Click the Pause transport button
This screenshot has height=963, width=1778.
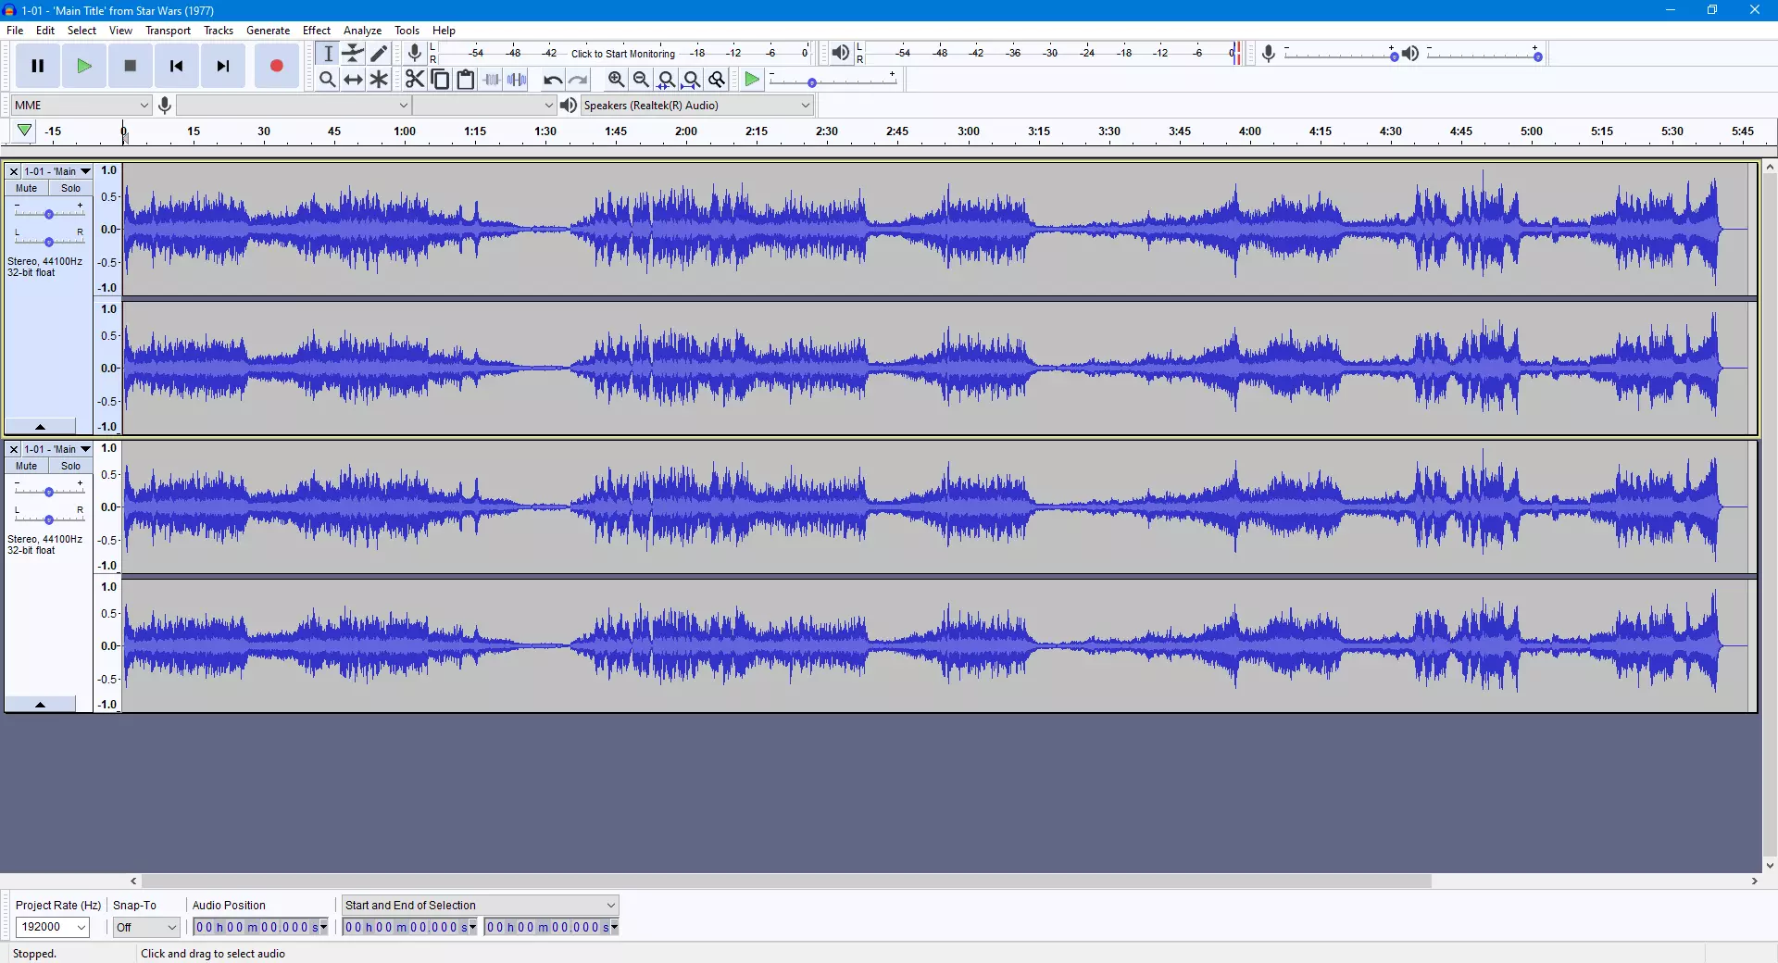(x=38, y=66)
